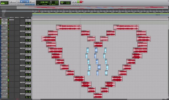
Task: Toggle input monitoring on Audio 12
Action: (x=3, y=78)
